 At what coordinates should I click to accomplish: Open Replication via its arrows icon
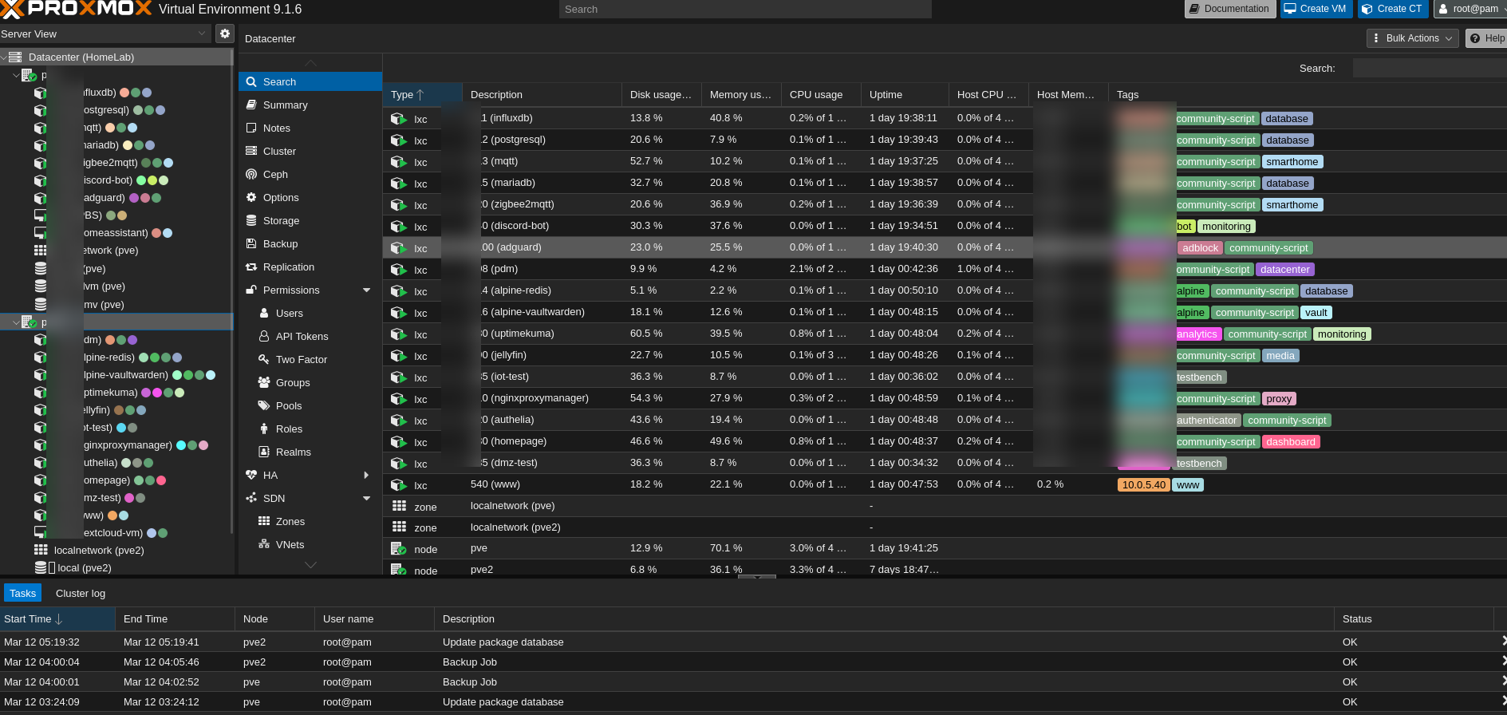(251, 267)
